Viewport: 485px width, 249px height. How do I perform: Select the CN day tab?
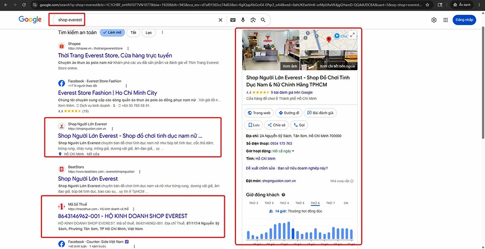[346, 203]
